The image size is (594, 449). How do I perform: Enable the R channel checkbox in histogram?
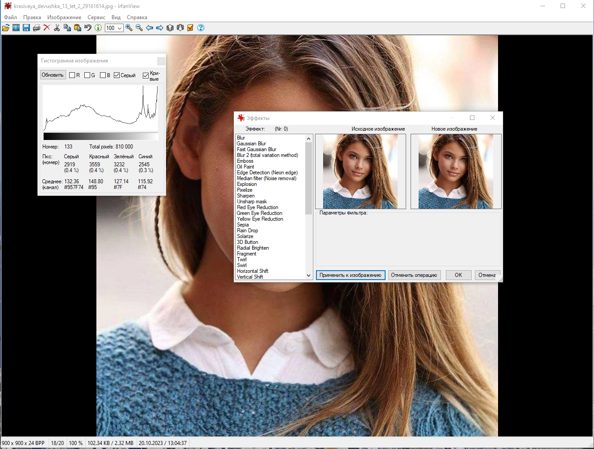coord(72,75)
